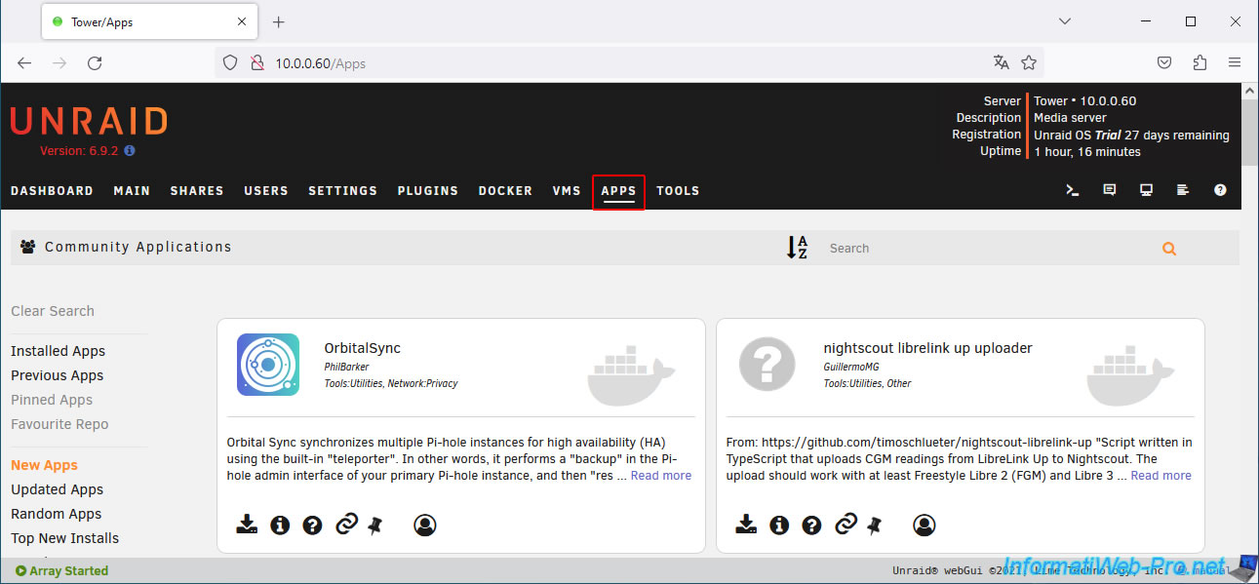
Task: Open the terminal icon in Unraid header
Action: (x=1072, y=191)
